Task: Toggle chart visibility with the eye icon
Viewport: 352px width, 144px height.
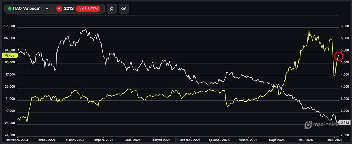Action: click(124, 8)
